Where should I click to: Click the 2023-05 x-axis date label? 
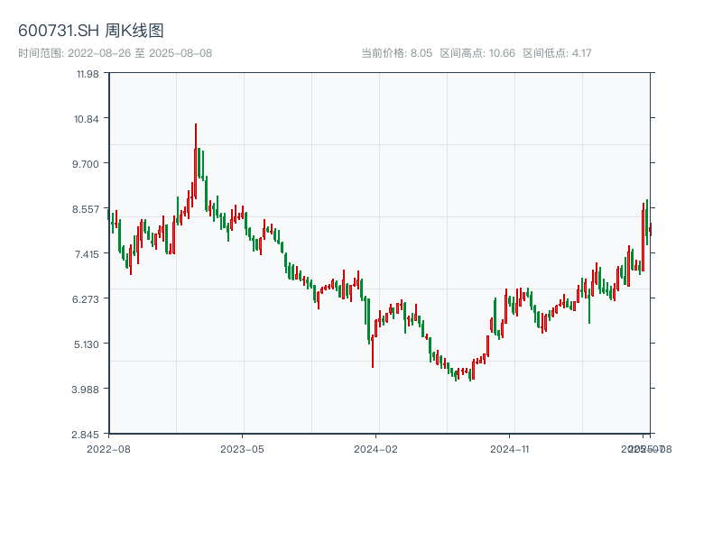point(242,448)
